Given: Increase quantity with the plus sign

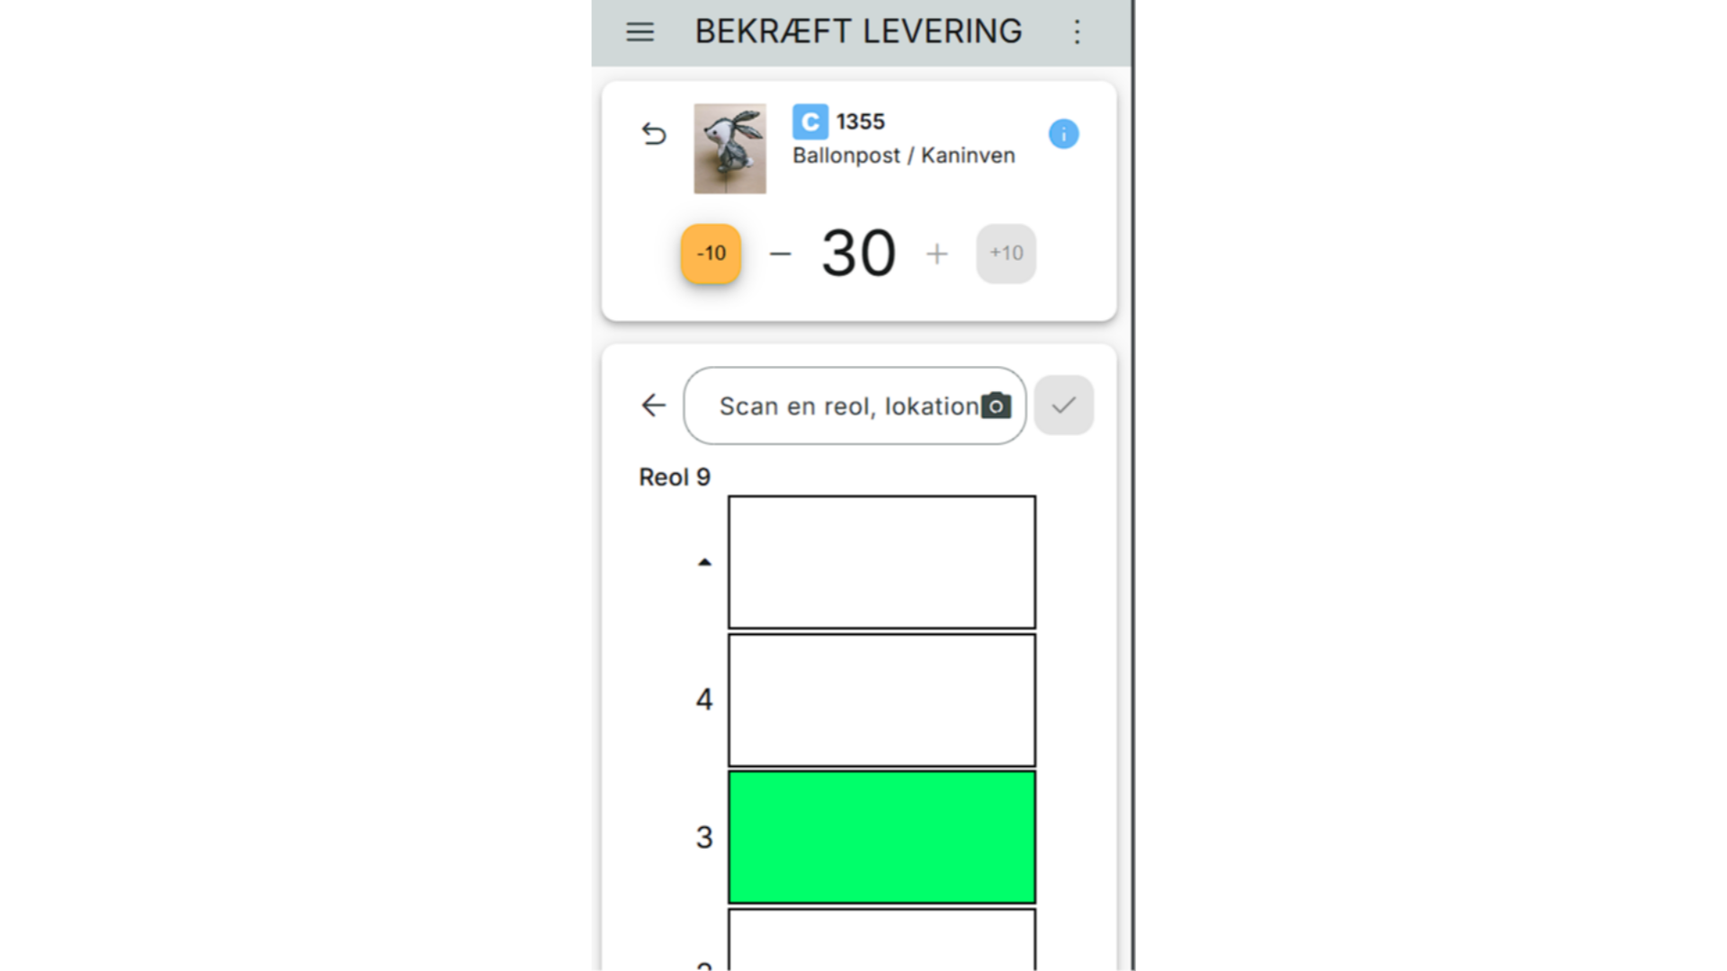Looking at the screenshot, I should (x=936, y=254).
